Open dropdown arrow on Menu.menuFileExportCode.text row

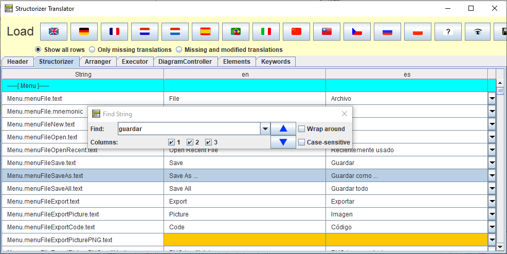coord(492,227)
